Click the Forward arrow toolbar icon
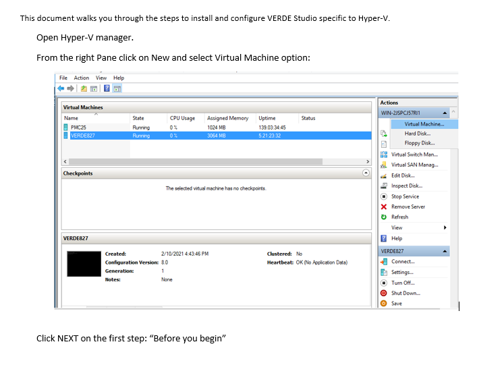 (x=71, y=88)
